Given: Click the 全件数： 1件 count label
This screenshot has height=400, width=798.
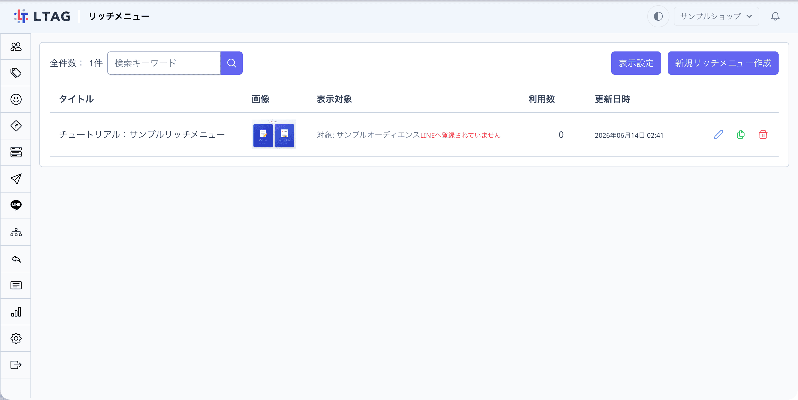Looking at the screenshot, I should 76,63.
